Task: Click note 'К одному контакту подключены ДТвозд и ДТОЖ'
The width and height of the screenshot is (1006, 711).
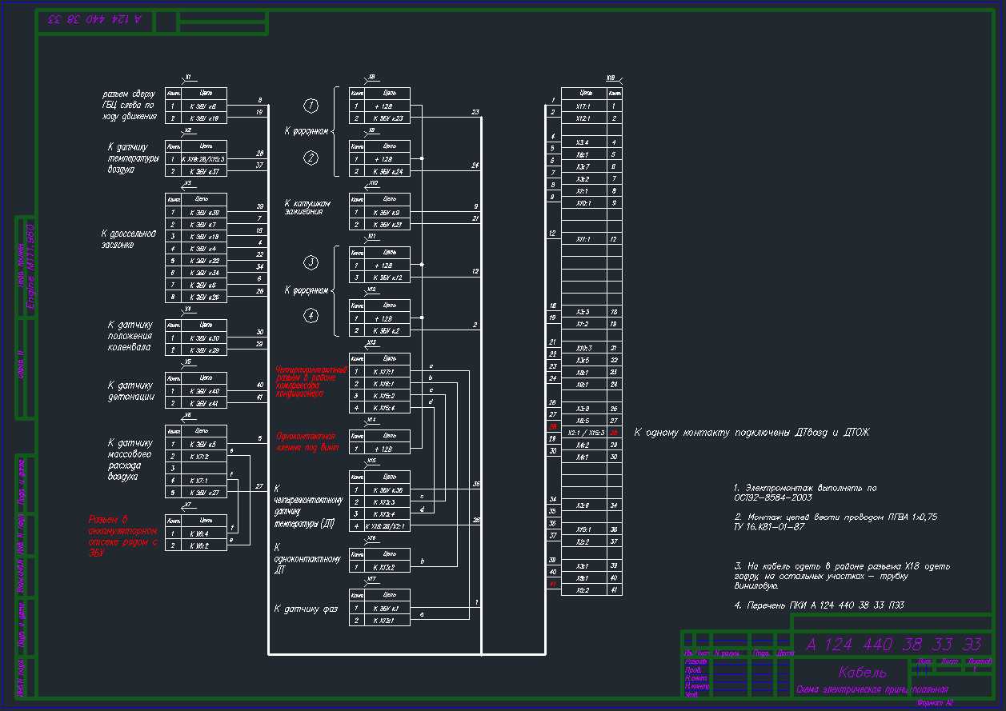Action: click(x=751, y=433)
